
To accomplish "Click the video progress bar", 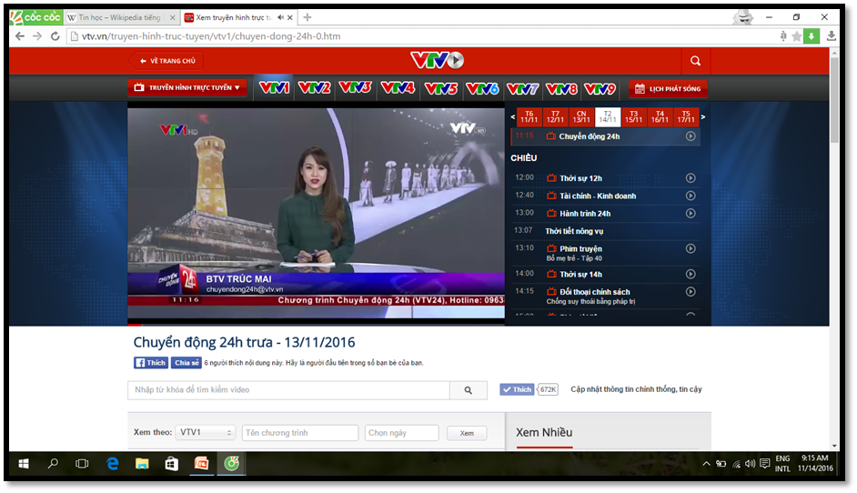I will (x=316, y=325).
